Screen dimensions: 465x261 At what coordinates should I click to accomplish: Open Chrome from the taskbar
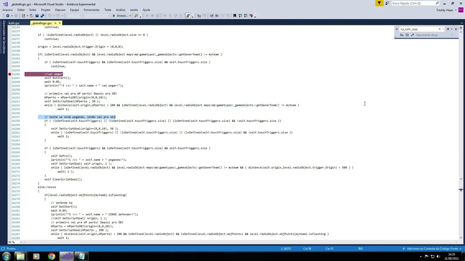click(51, 256)
